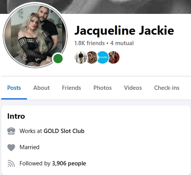Select the Videos tab
This screenshot has width=191, height=175.
[133, 88]
